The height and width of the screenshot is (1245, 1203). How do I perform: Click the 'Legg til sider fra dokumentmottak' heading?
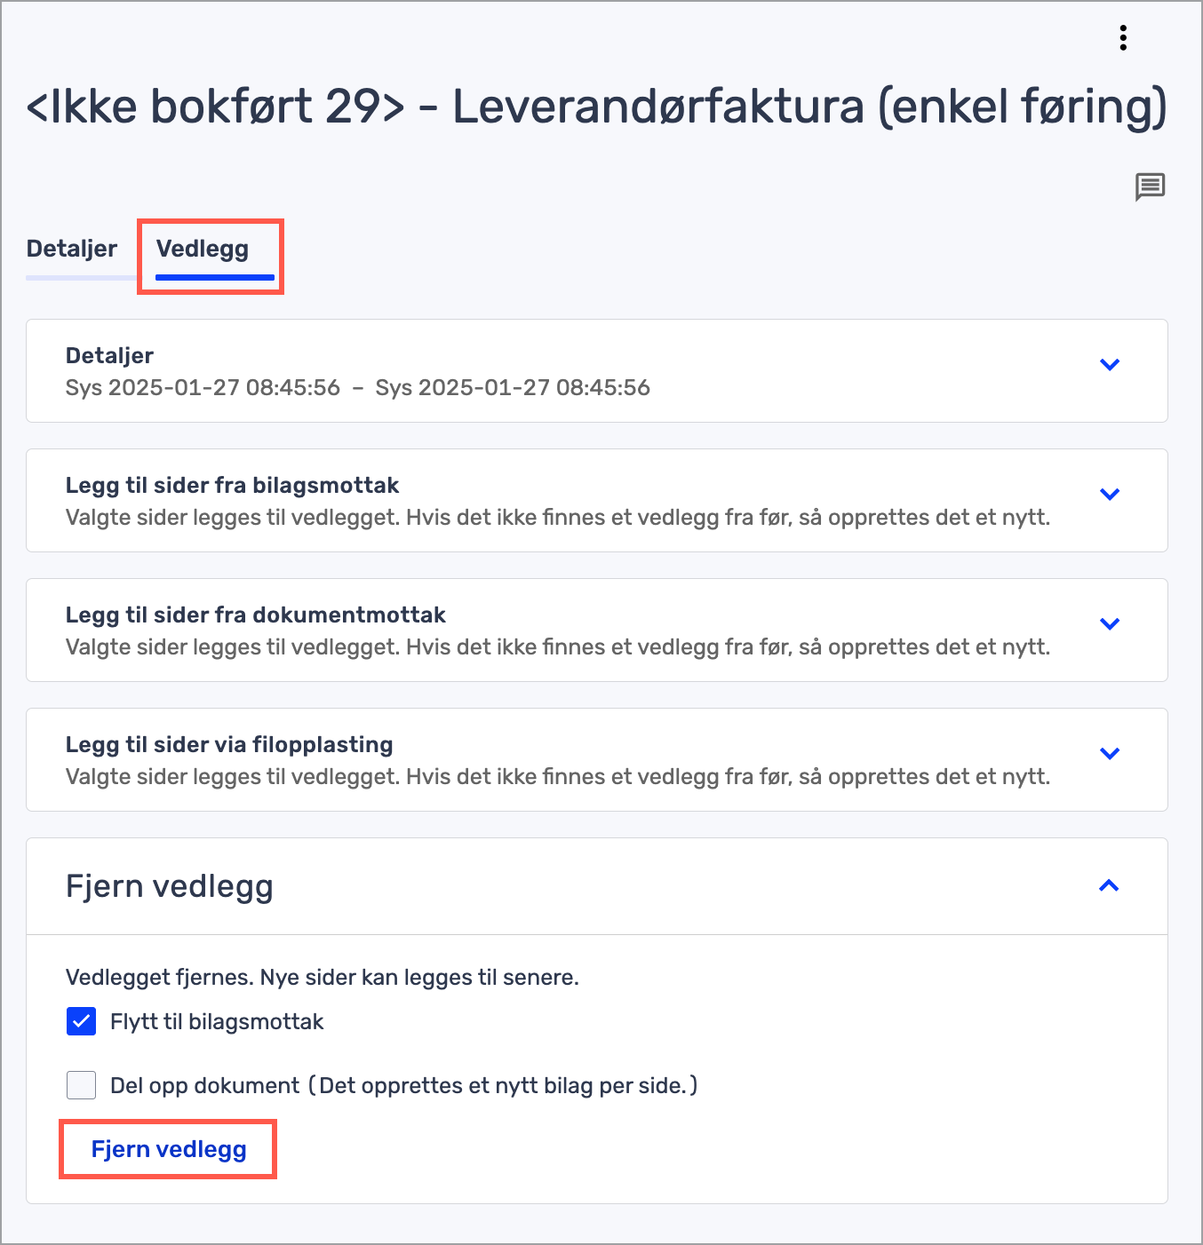pos(256,615)
